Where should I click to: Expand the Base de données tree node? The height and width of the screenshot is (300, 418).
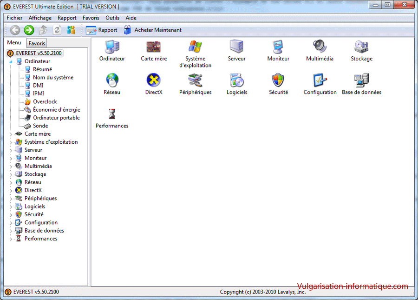coord(11,231)
